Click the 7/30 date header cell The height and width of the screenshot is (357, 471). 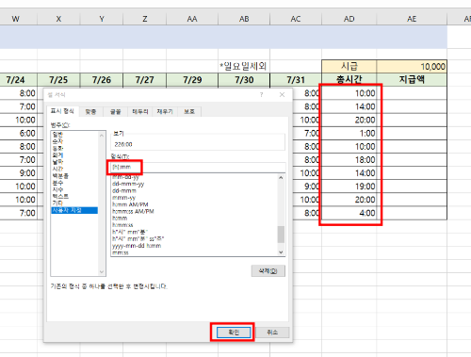point(244,80)
